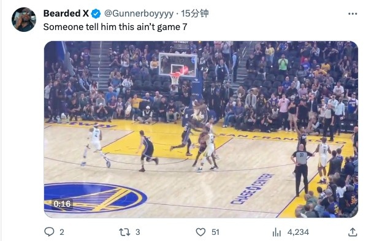
Task: Like the tweet with the heart icon
Action: (200, 232)
